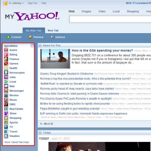Screen dimensions: 151x151
Task: Click the Movies clapperboard icon
Action: coord(6,95)
